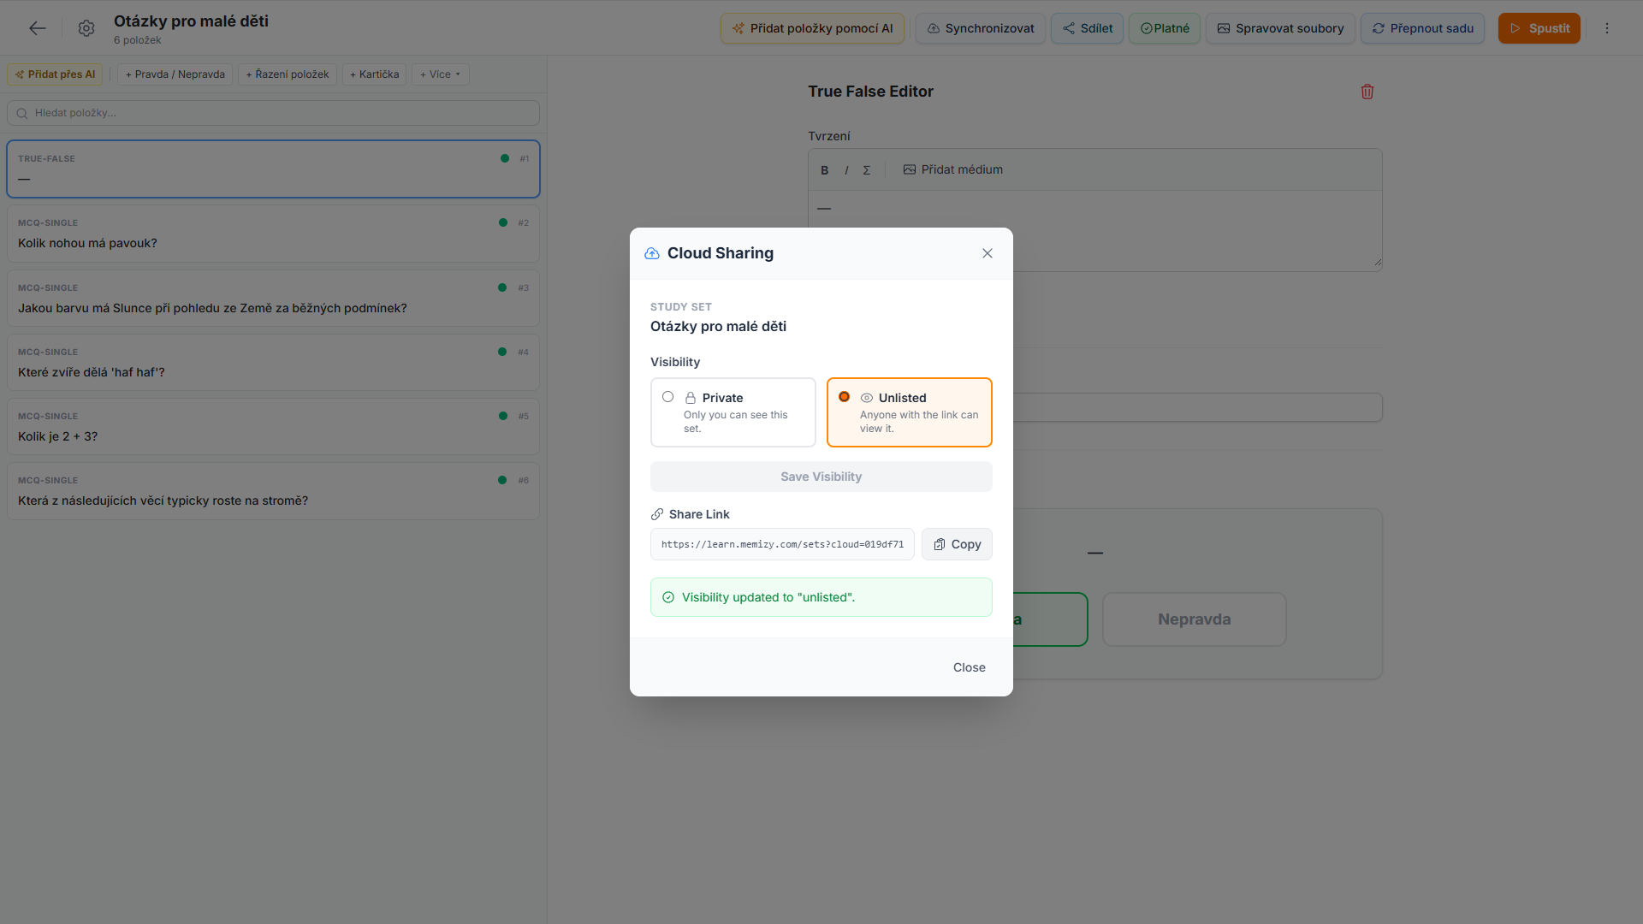Click Přidat položky pomocí AI button
The image size is (1643, 924).
pos(812,28)
